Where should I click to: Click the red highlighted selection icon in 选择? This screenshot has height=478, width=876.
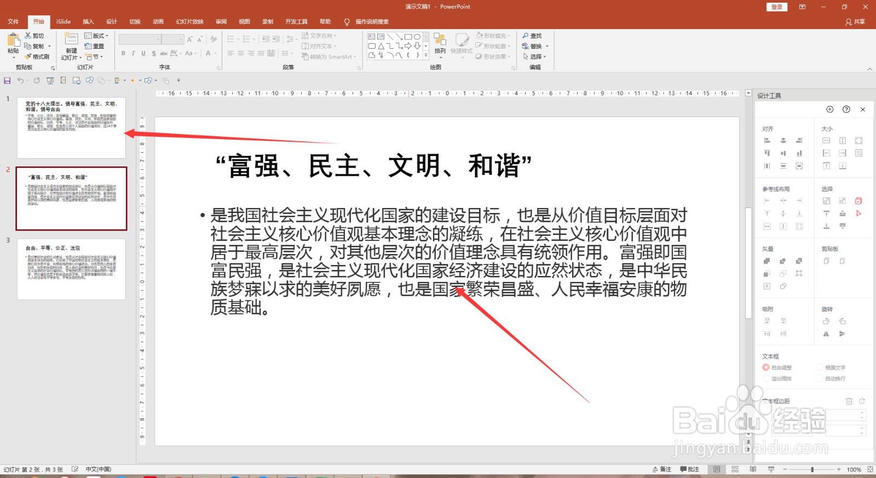point(858,201)
